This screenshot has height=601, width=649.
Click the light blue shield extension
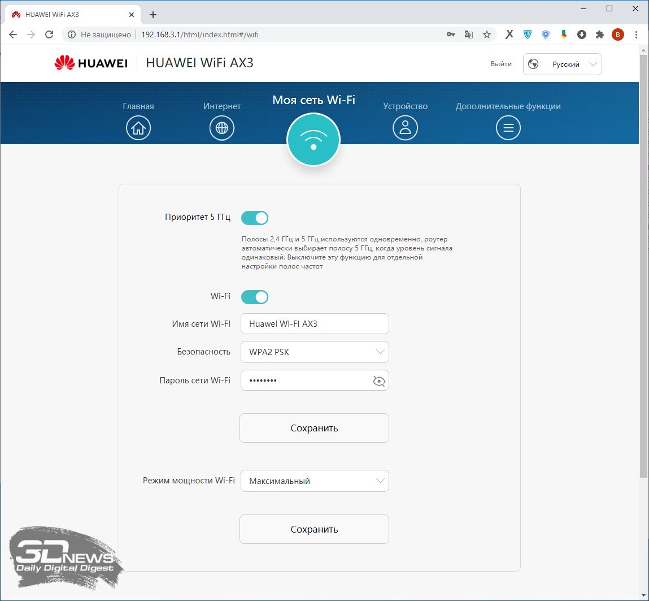pyautogui.click(x=546, y=35)
